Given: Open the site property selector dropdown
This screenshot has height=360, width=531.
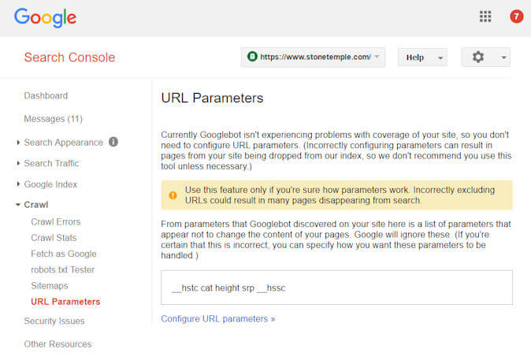Looking at the screenshot, I should [313, 58].
